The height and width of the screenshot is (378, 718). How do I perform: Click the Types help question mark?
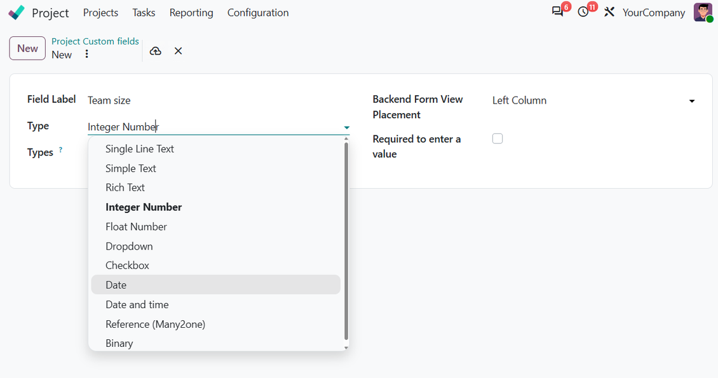[x=60, y=150]
